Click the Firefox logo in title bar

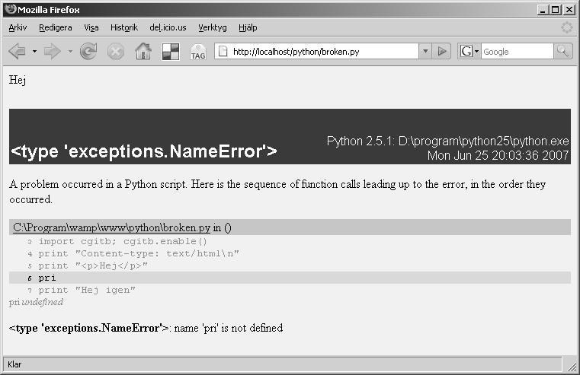click(x=11, y=9)
